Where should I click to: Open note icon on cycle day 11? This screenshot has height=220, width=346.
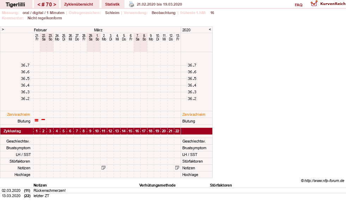(103, 168)
